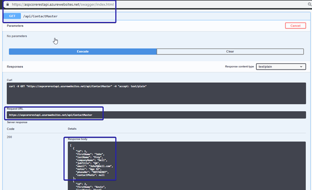The image size is (312, 190).
Task: Click the Response body label
Action: point(78,139)
